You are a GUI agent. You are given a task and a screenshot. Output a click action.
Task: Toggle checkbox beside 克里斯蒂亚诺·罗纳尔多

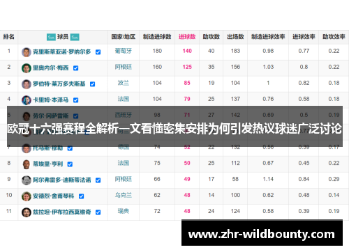pyautogui.click(x=98, y=52)
